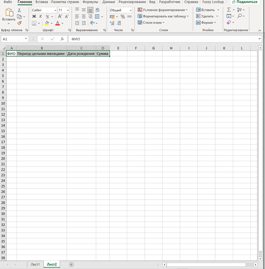Open Форматировать как таблицу menu
The width and height of the screenshot is (265, 269).
click(x=163, y=16)
